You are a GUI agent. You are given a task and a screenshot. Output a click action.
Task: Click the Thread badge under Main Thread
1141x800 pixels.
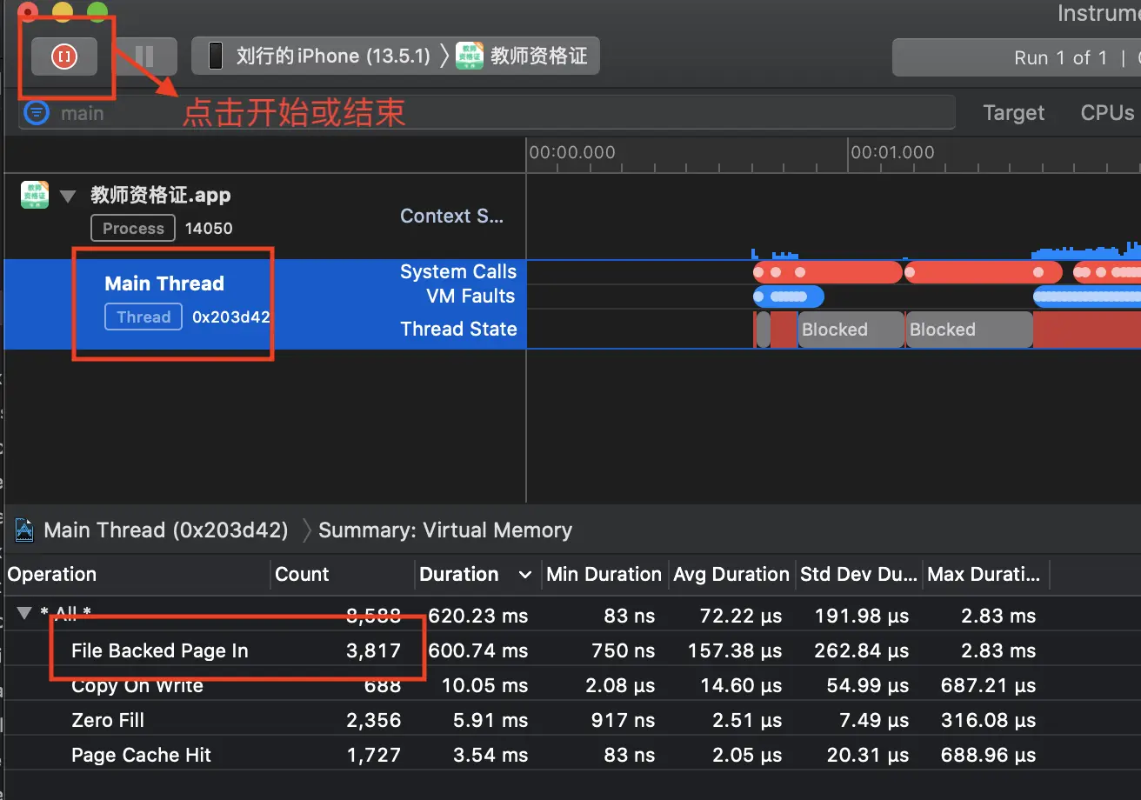143,317
